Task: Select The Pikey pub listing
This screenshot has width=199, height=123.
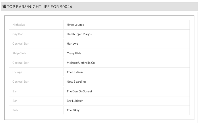Action: tap(73, 110)
